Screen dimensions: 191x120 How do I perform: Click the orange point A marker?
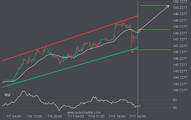pyautogui.click(x=132, y=52)
